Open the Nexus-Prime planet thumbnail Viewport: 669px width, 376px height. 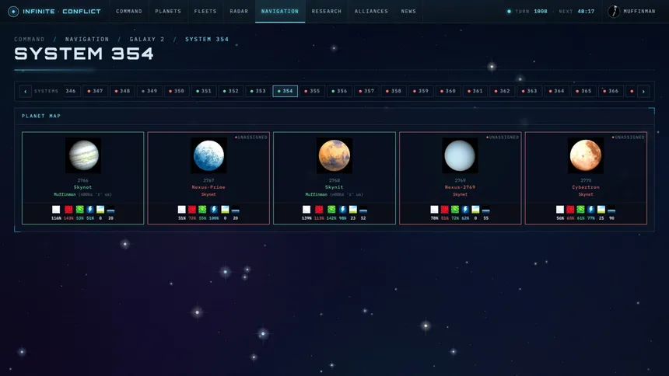[x=208, y=155]
